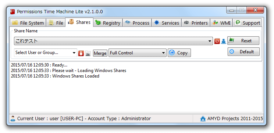Open the Services tab
The image size is (274, 133).
click(x=167, y=23)
